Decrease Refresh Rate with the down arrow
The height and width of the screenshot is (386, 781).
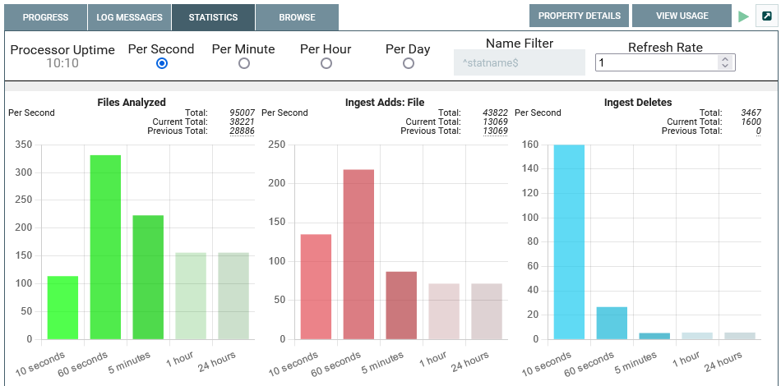coord(724,67)
